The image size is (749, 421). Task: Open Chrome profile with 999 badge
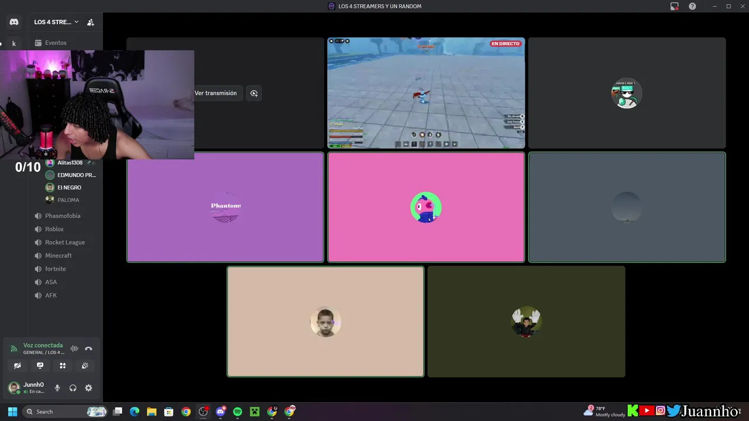(290, 412)
